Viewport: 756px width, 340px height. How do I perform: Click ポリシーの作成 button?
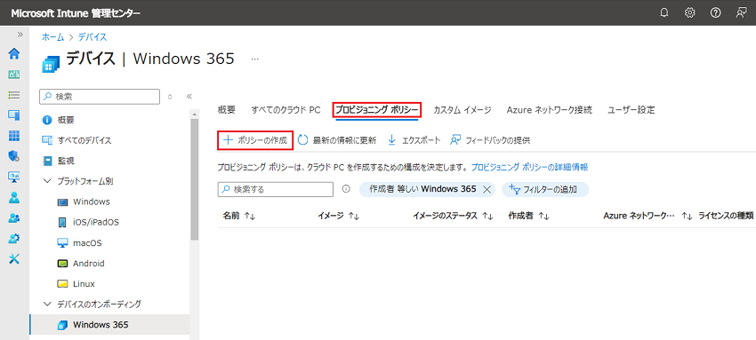pos(255,140)
